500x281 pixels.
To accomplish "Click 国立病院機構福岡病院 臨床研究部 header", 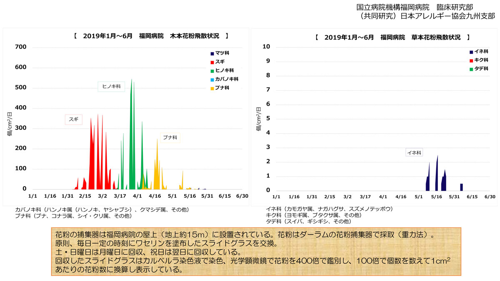I will 415,7.
